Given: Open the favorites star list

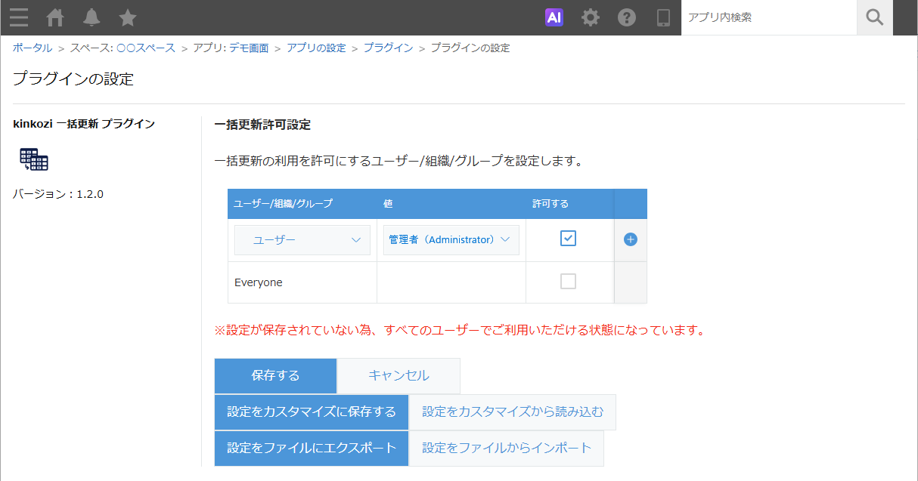Looking at the screenshot, I should pyautogui.click(x=127, y=17).
